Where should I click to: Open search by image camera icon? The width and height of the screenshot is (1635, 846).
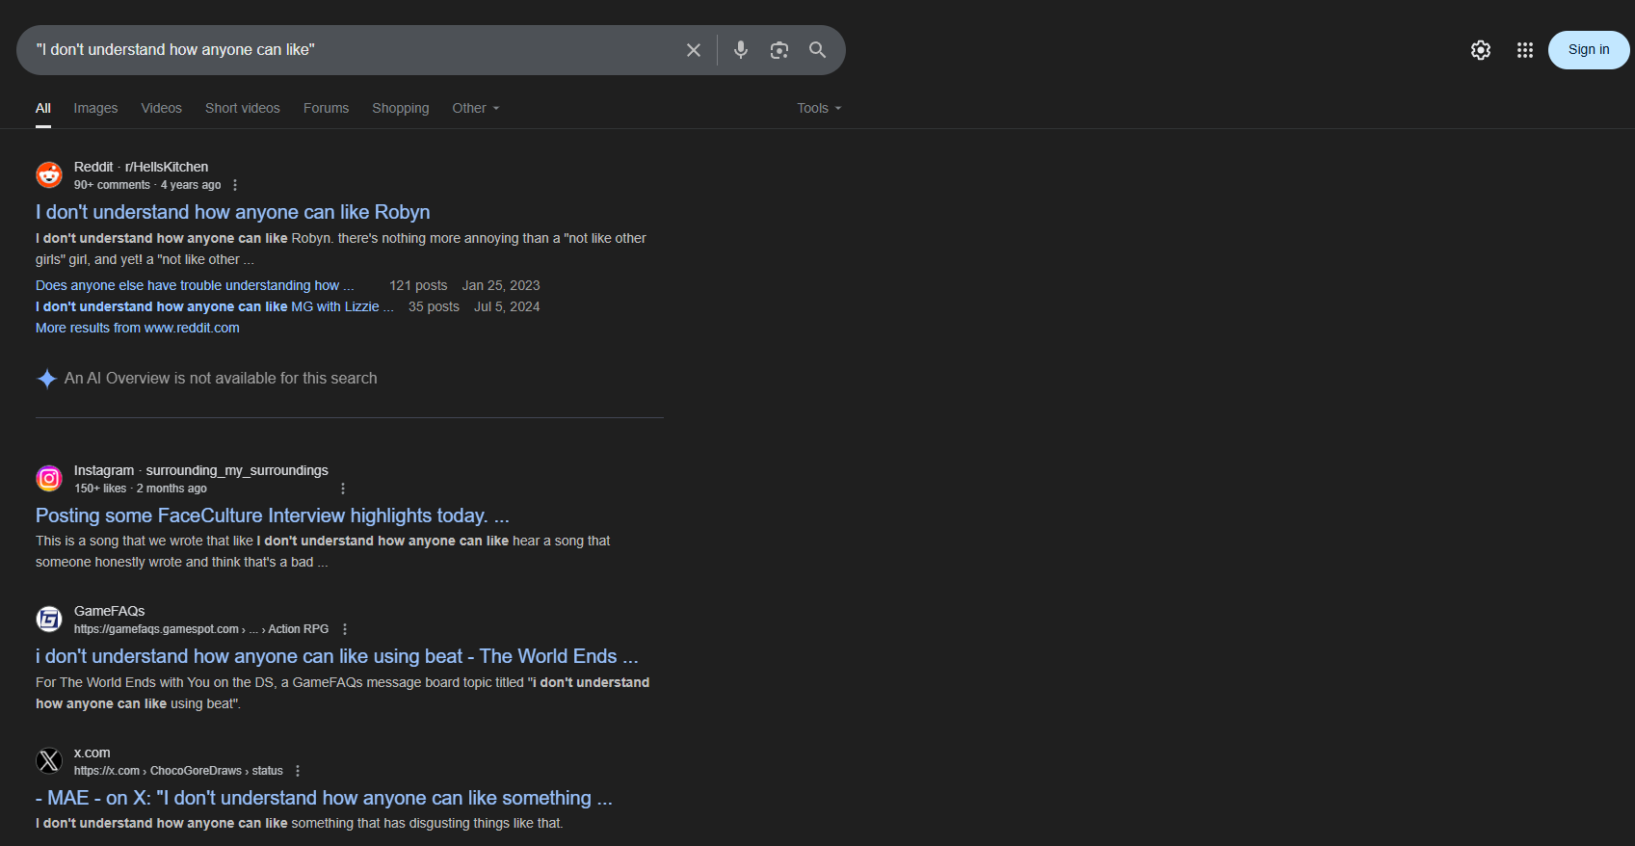(779, 50)
